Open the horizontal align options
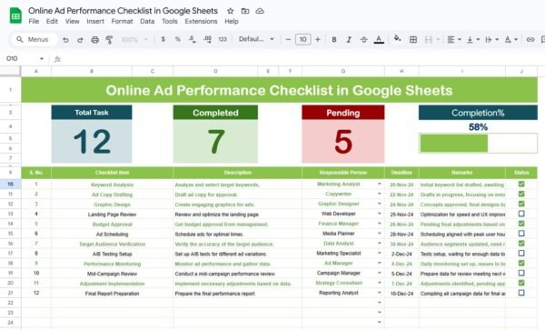 pyautogui.click(x=454, y=40)
